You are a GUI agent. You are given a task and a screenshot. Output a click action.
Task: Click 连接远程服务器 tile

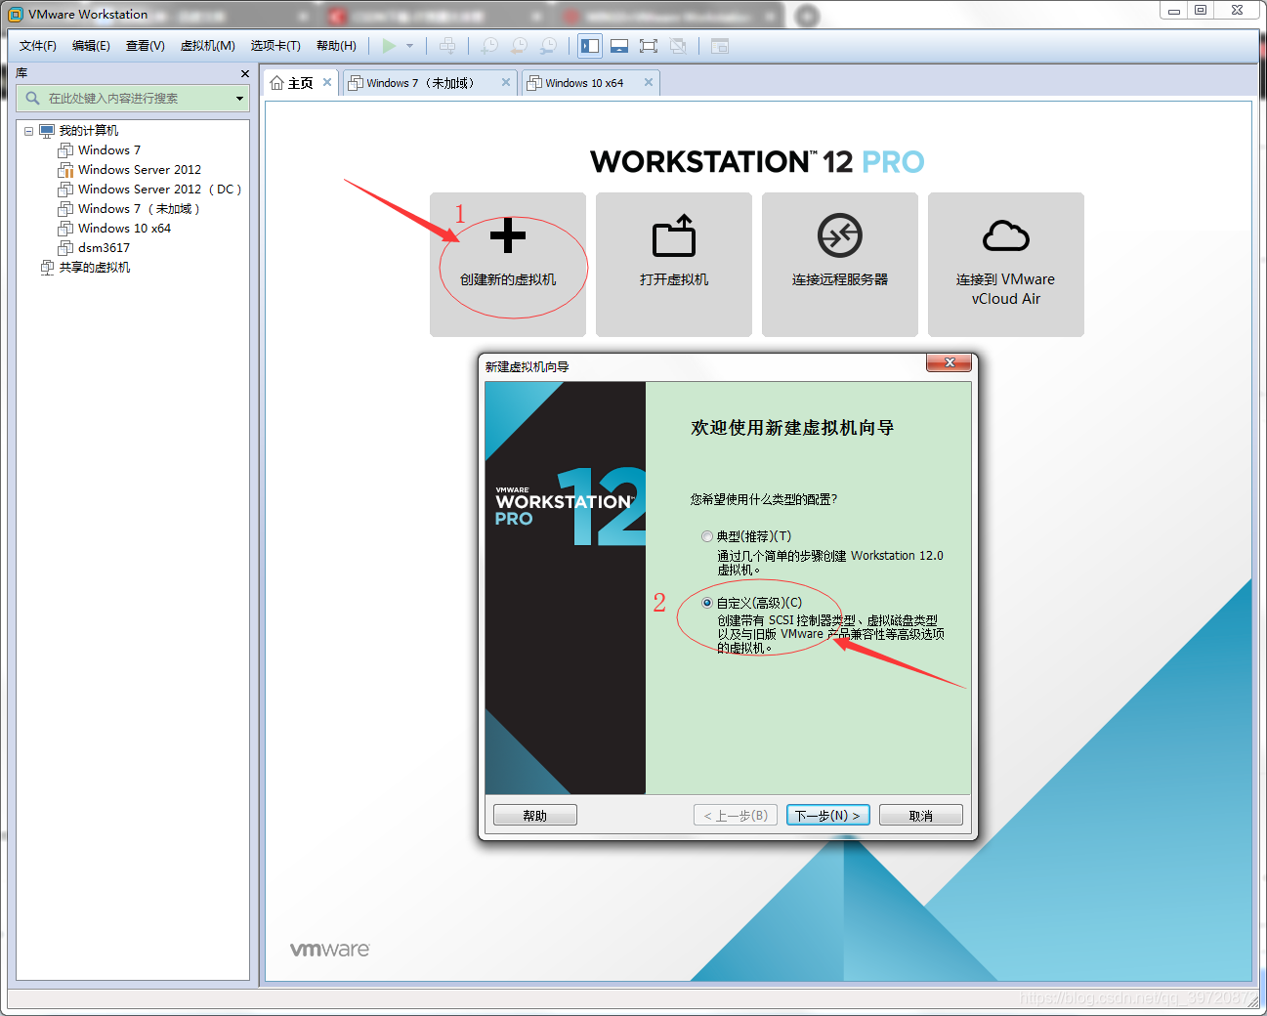coord(840,265)
